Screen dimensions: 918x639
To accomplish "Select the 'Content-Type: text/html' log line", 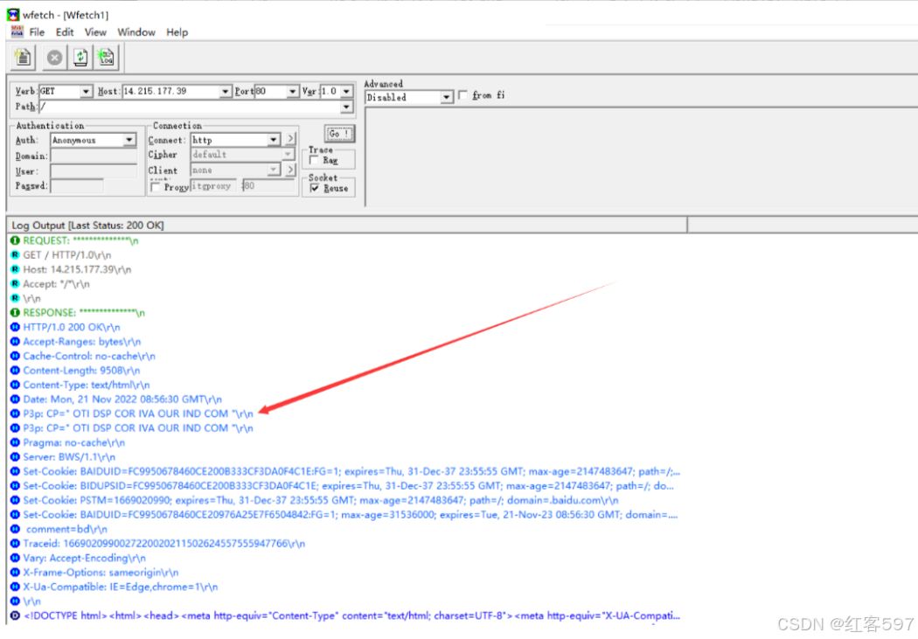I will [x=86, y=385].
